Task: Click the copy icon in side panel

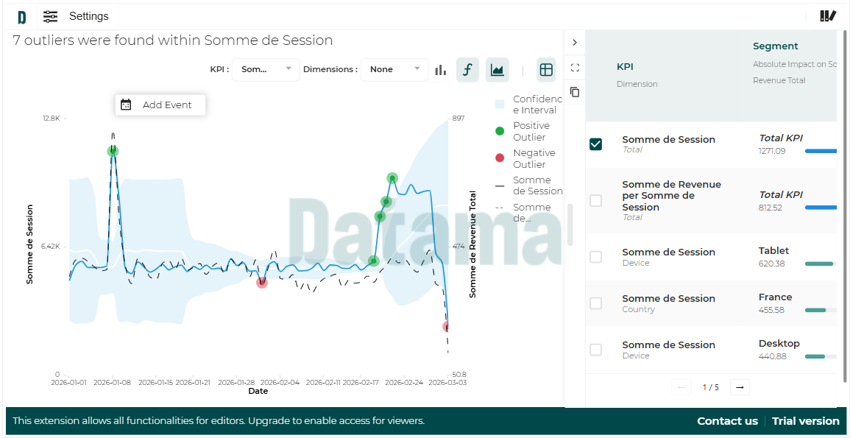Action: tap(575, 92)
